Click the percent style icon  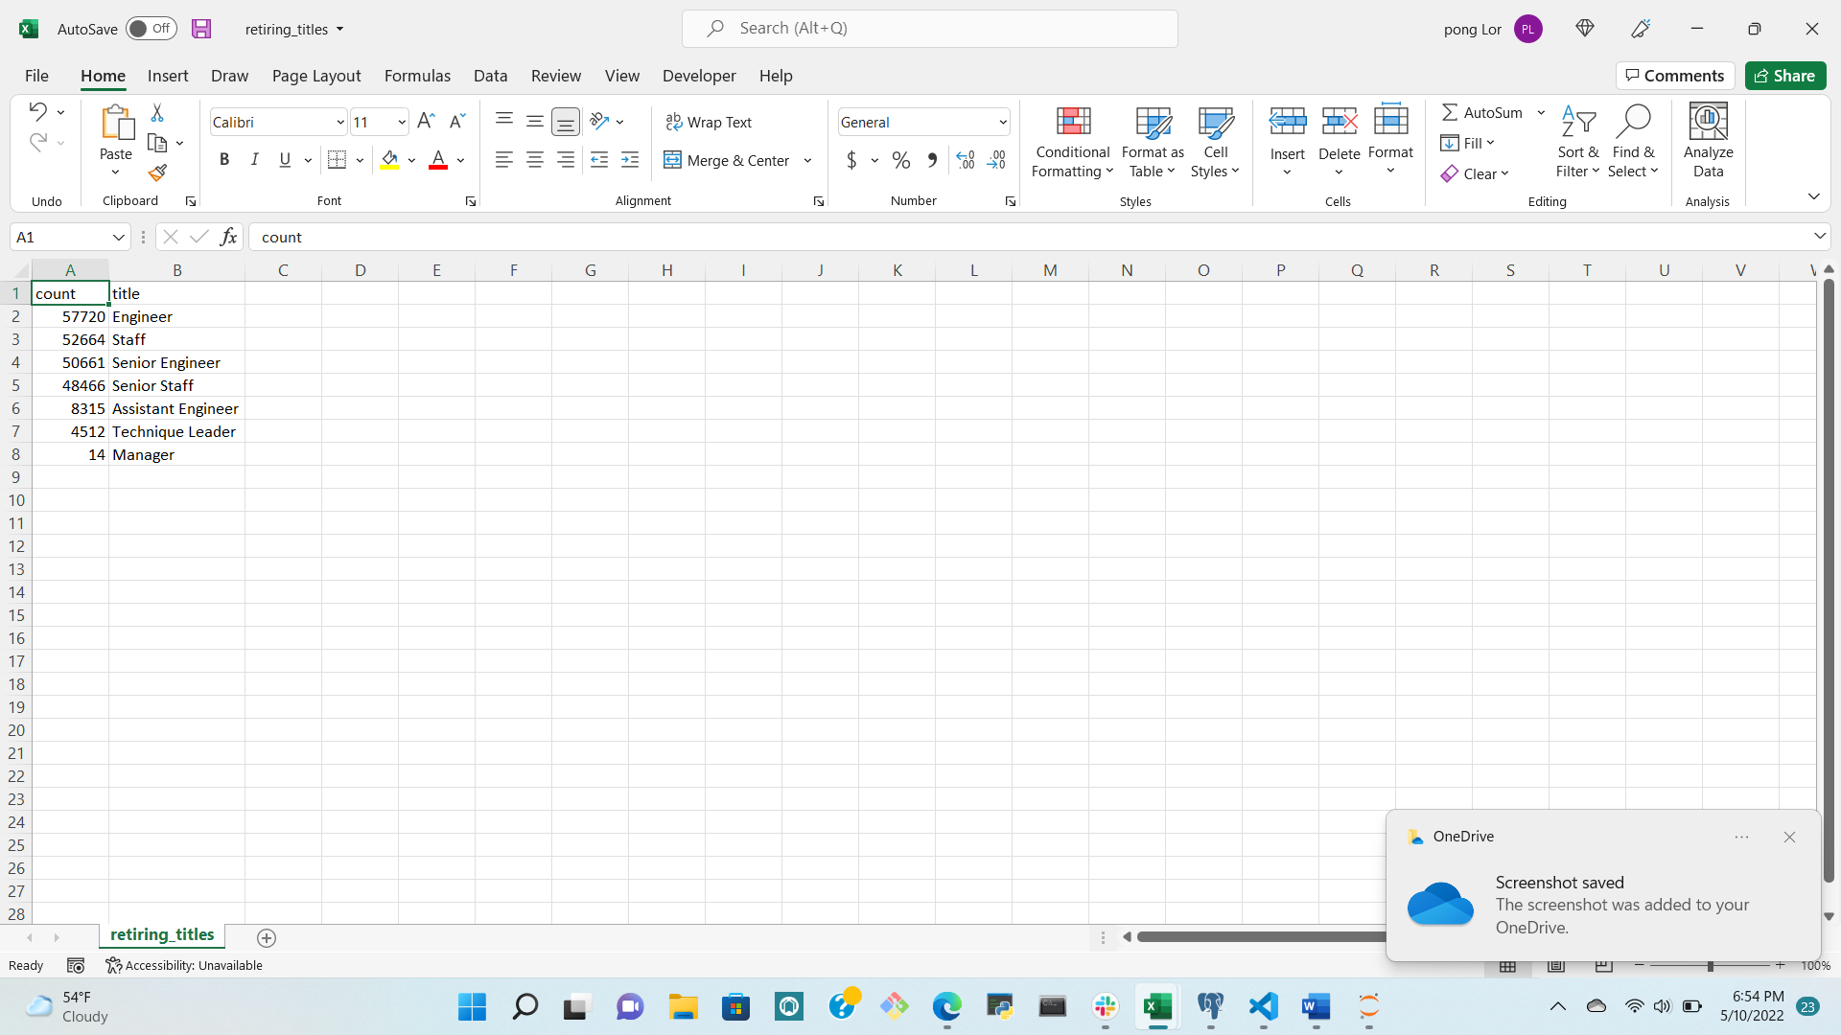(x=900, y=160)
